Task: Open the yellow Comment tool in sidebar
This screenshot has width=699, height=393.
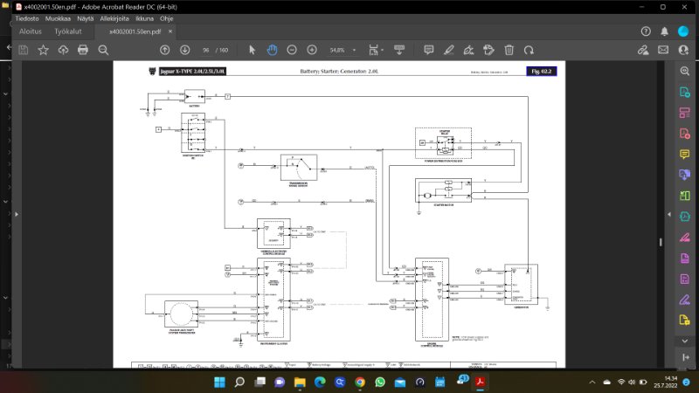Action: [x=685, y=155]
